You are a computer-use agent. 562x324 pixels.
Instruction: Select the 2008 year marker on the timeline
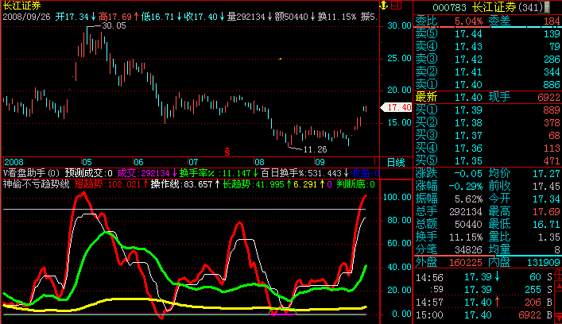14,162
